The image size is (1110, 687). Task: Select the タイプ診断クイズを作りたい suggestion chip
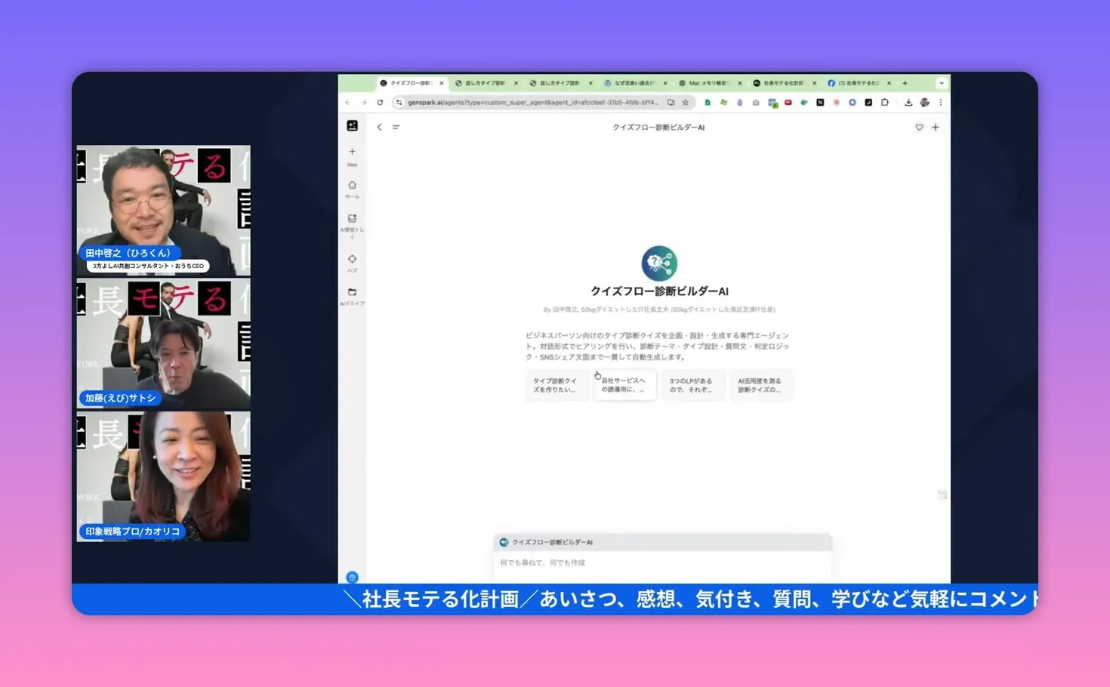(x=557, y=385)
